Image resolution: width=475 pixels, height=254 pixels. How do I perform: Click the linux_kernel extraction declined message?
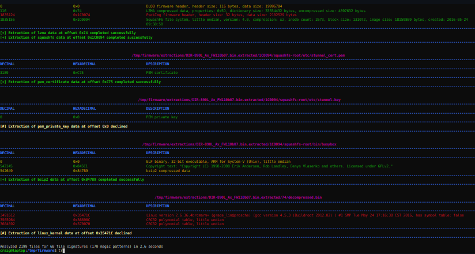(66, 233)
